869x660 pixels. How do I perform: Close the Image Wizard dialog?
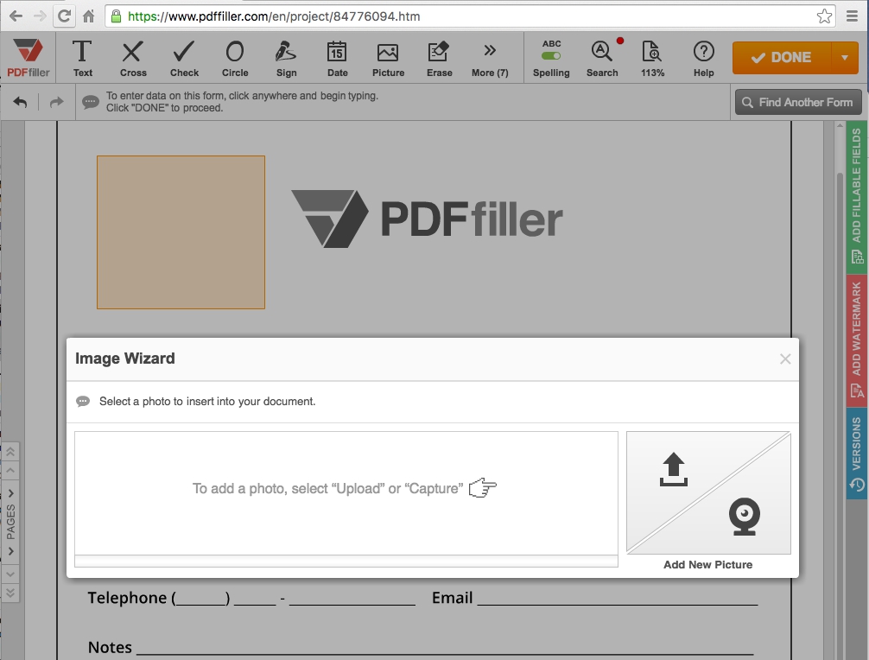point(784,359)
